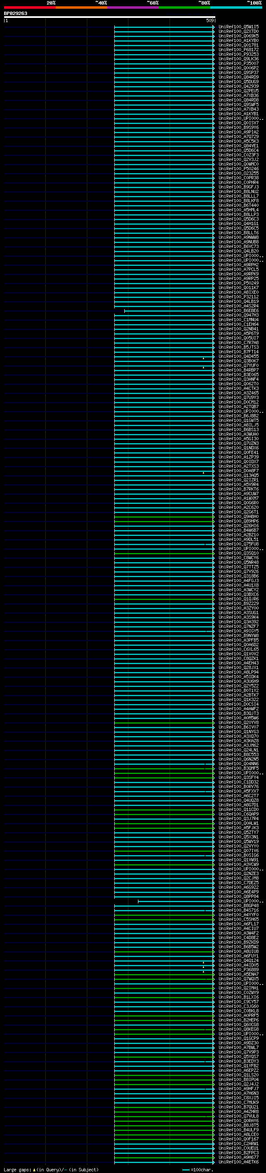Open hit UniRef100_Q9LK36
266x1173 pixels.
tap(239, 59)
